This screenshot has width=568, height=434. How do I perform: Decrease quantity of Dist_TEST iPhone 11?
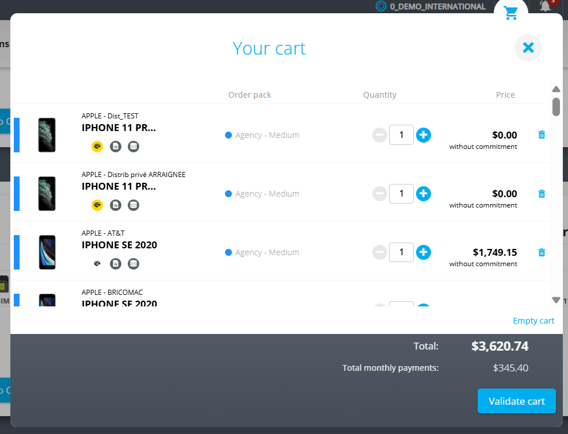pos(380,135)
